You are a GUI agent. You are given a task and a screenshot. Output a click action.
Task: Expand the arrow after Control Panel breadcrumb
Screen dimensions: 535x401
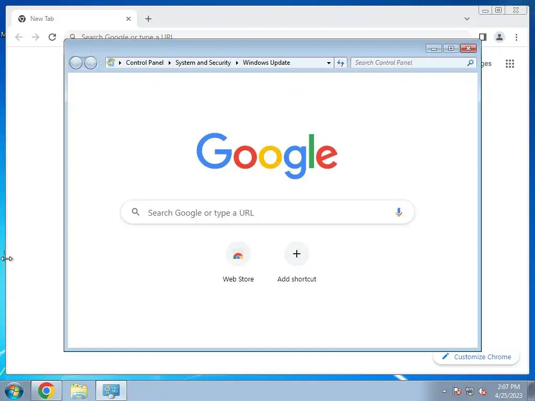coord(170,63)
